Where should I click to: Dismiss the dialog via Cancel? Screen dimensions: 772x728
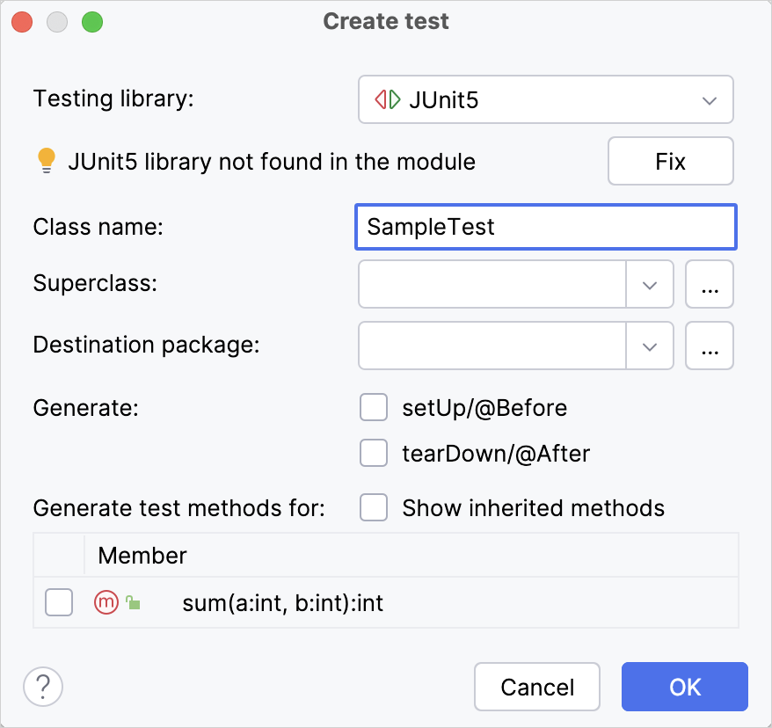point(536,687)
